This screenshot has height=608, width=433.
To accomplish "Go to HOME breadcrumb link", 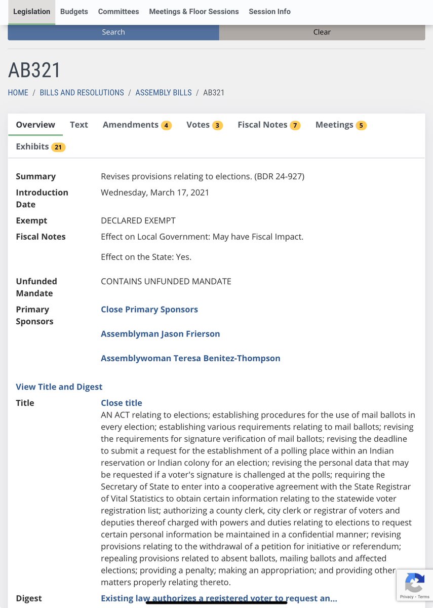I will pyautogui.click(x=18, y=93).
